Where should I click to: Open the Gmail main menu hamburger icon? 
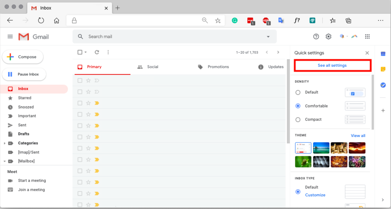tap(10, 37)
